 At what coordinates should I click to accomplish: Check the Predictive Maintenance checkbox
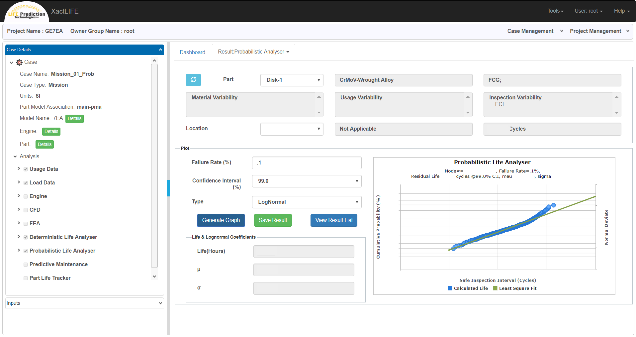tap(26, 265)
